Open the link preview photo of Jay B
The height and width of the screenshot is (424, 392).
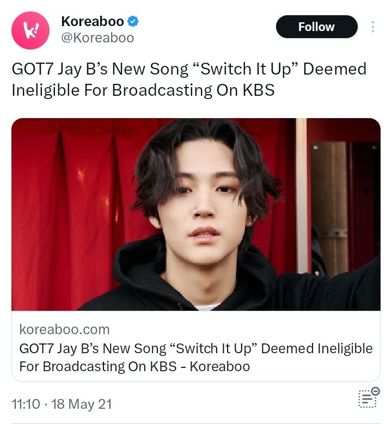tap(196, 214)
